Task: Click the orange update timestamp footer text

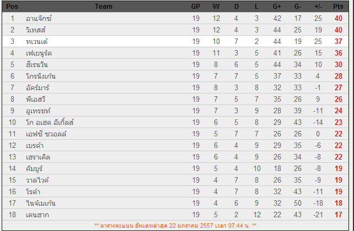Action: [x=176, y=226]
